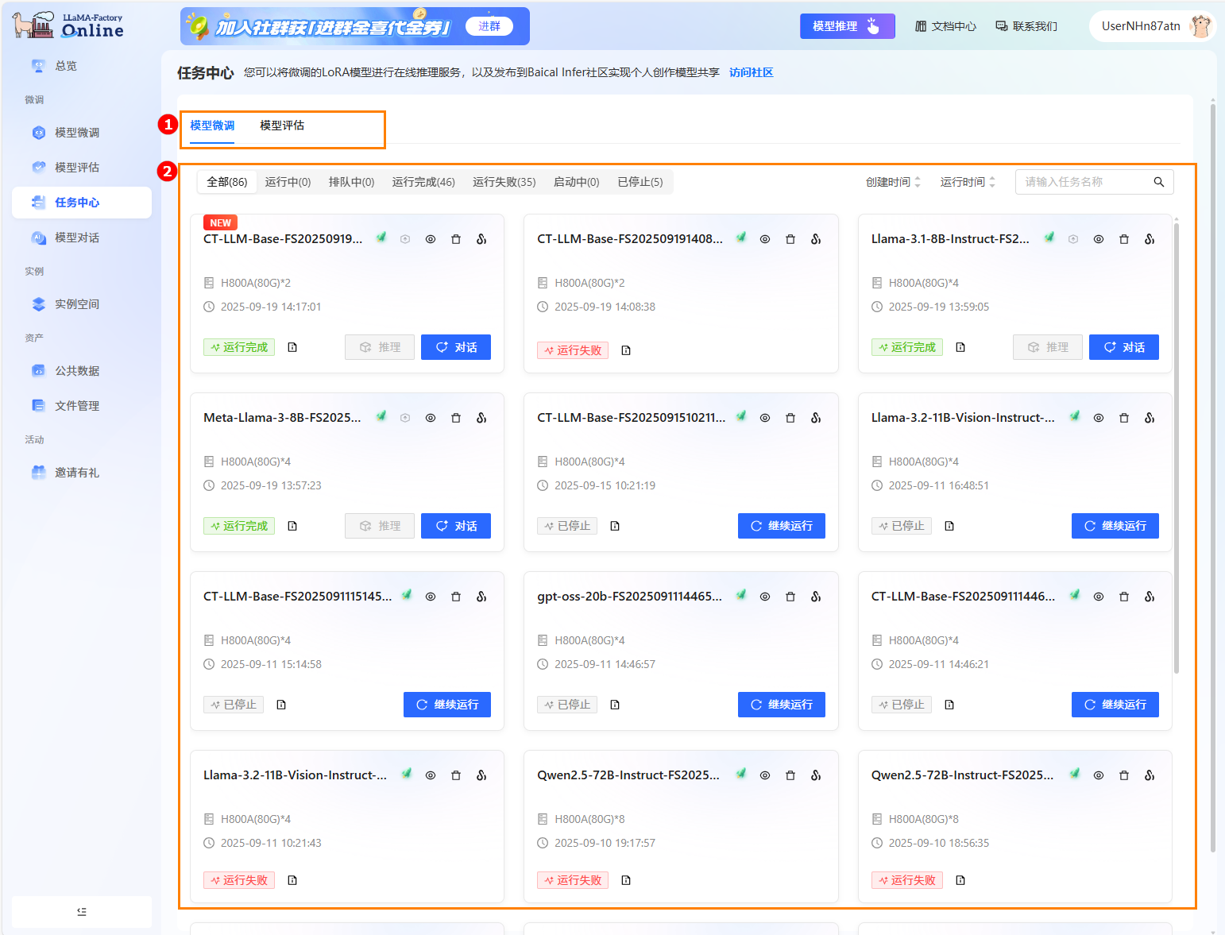The height and width of the screenshot is (935, 1225).
Task: Click the search magnifier icon in task search
Action: pos(1158,182)
